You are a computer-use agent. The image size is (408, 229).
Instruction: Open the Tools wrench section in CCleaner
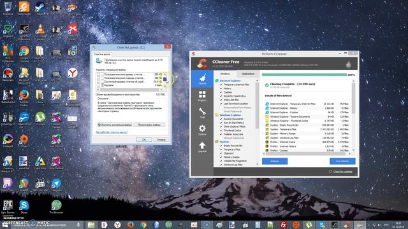pyautogui.click(x=202, y=113)
